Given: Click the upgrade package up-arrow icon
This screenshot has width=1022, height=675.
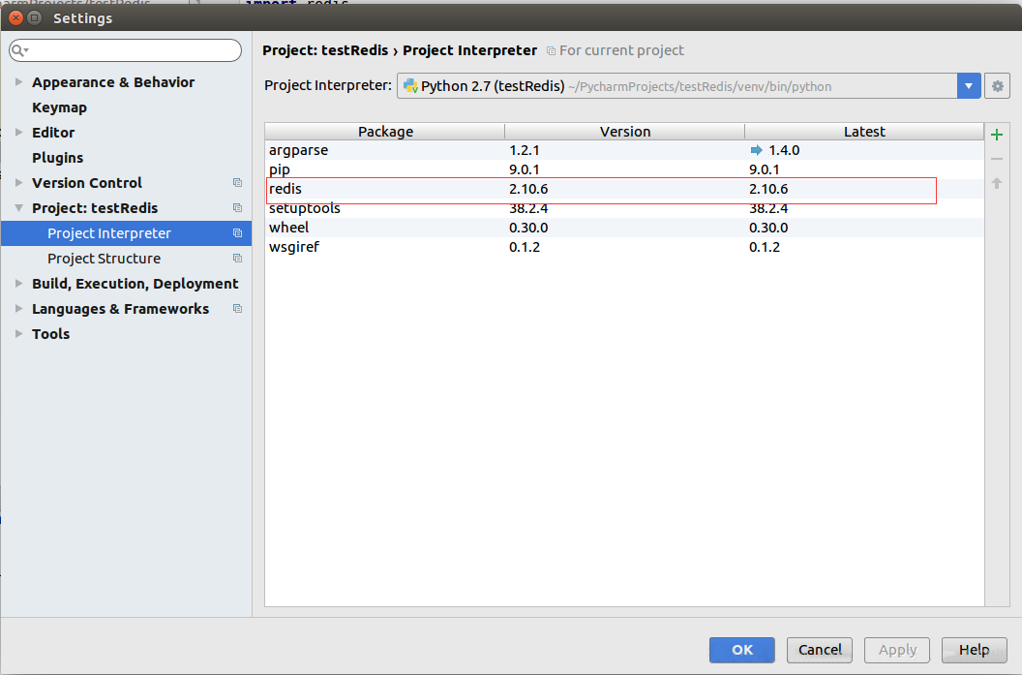Looking at the screenshot, I should (x=997, y=183).
